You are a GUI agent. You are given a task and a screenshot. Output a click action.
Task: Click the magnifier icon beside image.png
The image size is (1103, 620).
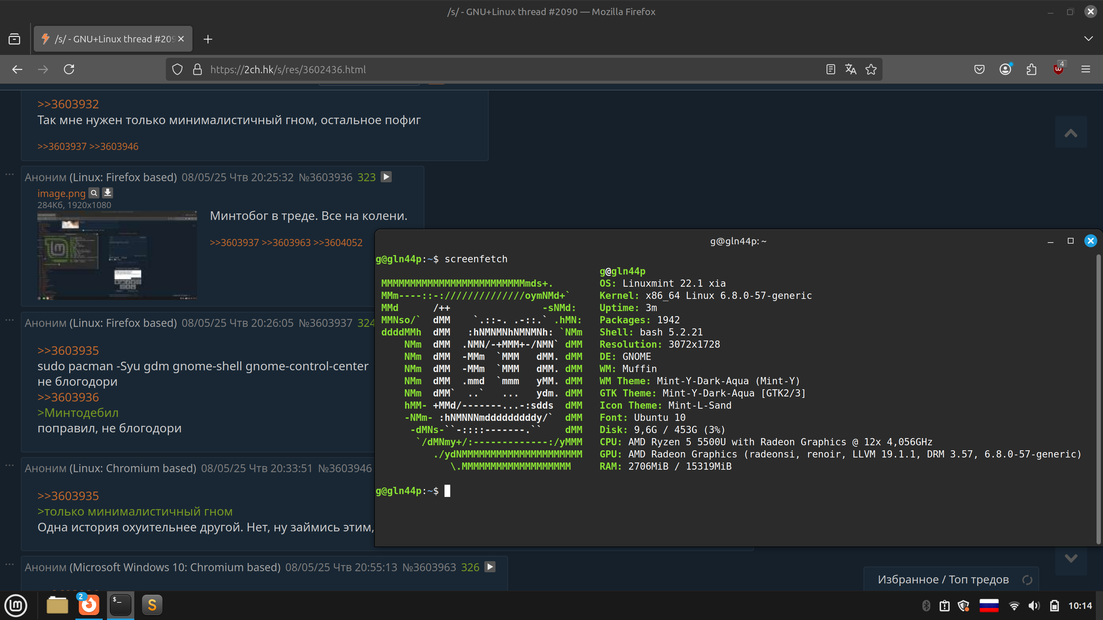(x=94, y=193)
